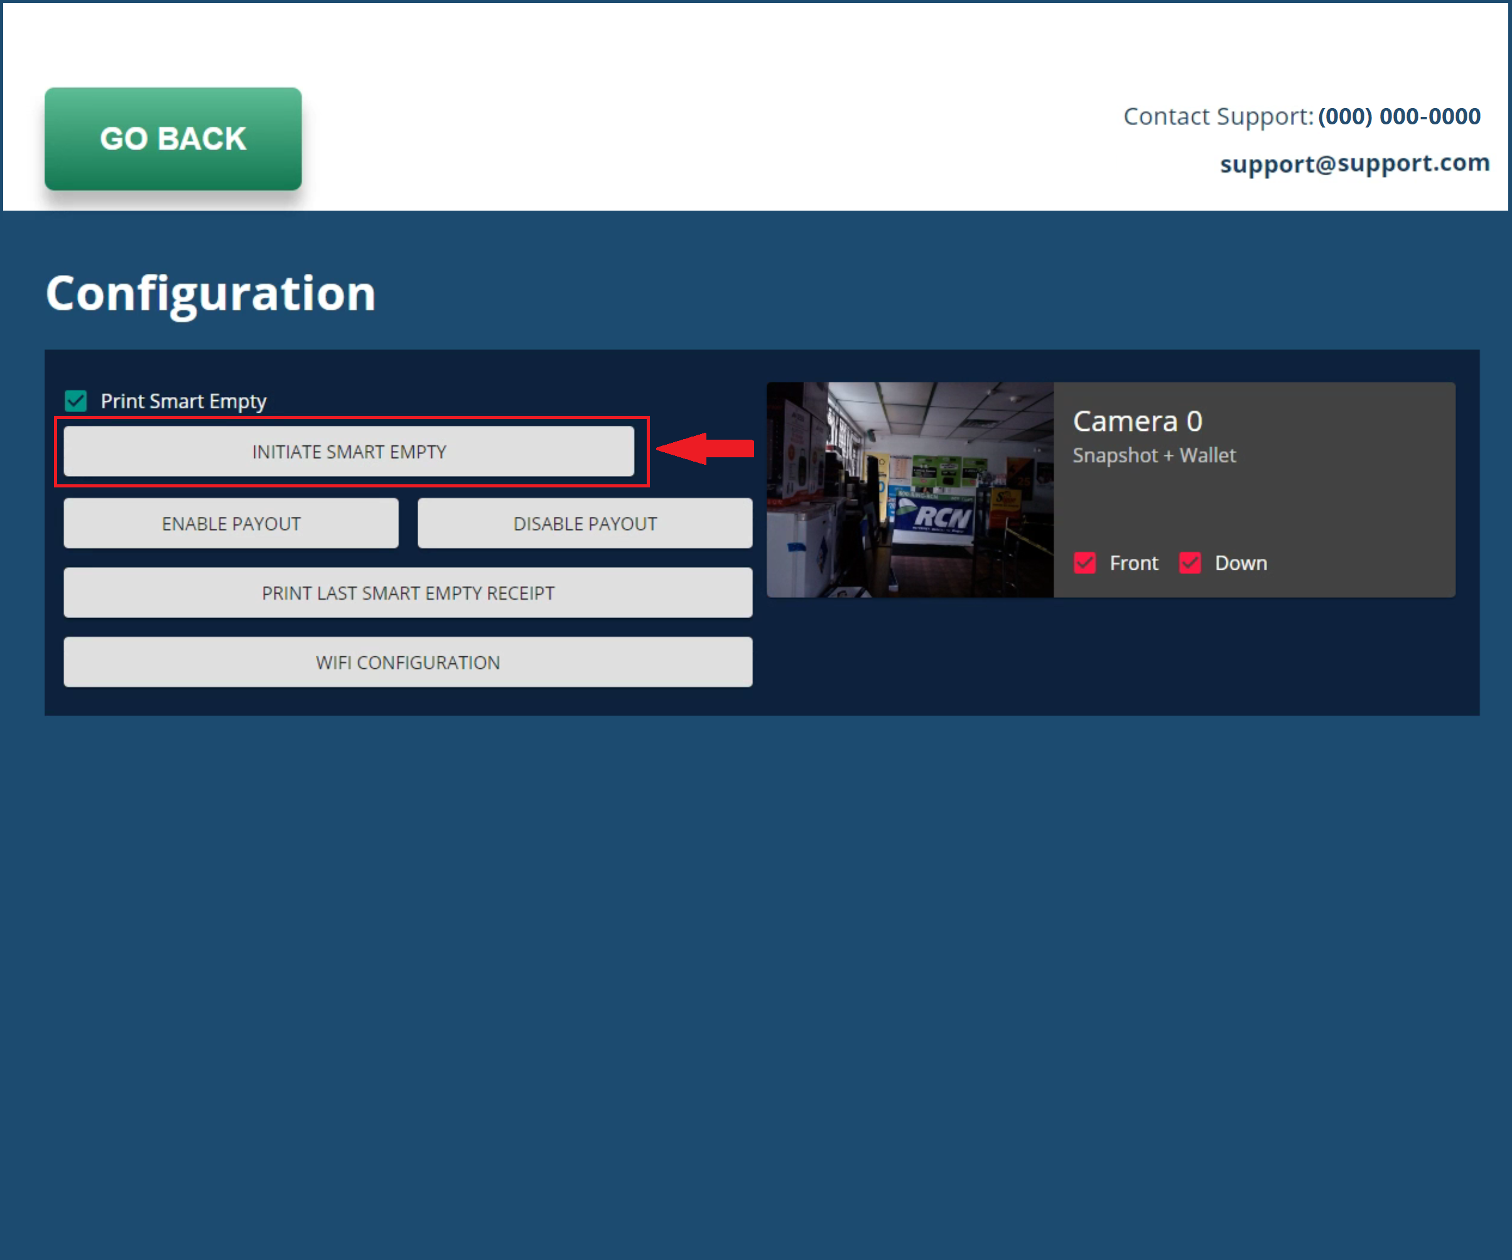Click the Snapshot + Wallet label
Viewport: 1512px width, 1260px height.
tap(1154, 455)
